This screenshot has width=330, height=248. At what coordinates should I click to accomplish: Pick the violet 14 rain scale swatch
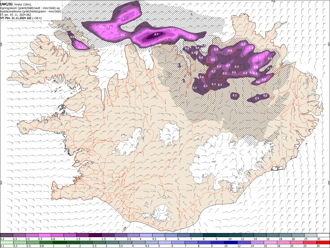point(257,242)
